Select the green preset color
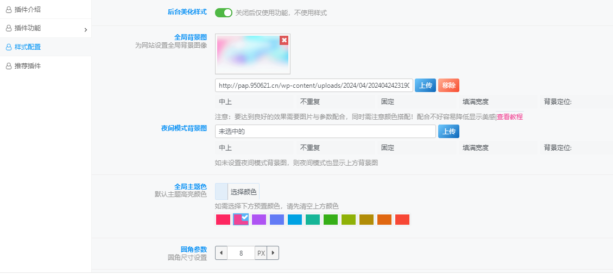The width and height of the screenshot is (613, 274). 331,219
